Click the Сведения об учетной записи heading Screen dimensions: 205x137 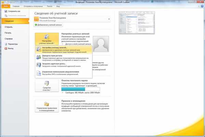56,13
